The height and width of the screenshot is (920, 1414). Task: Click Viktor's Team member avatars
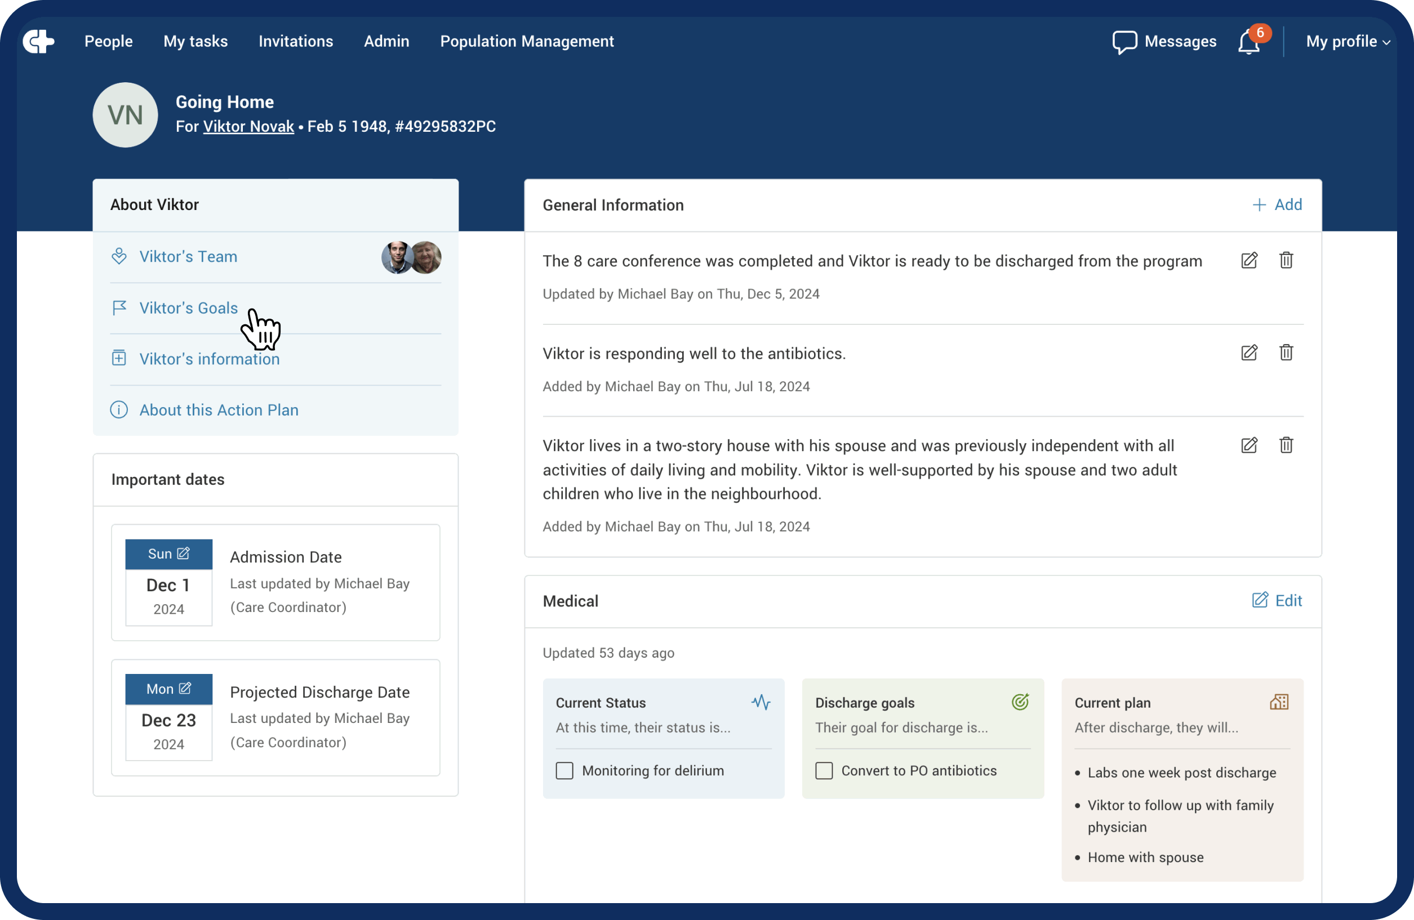click(x=411, y=257)
